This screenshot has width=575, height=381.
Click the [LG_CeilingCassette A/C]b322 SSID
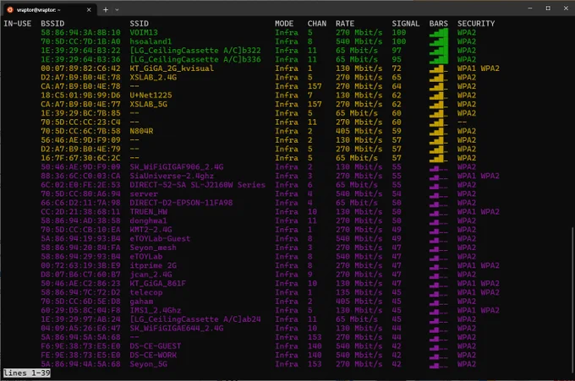pos(195,51)
